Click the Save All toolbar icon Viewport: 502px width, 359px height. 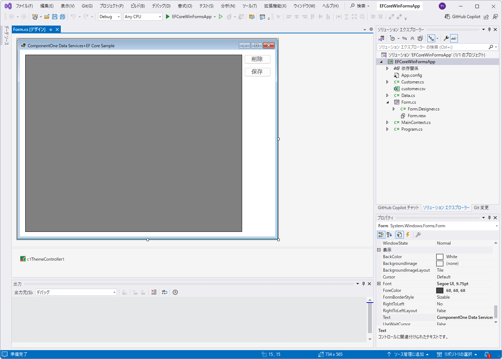pos(63,17)
